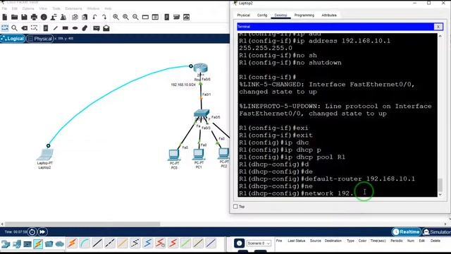This screenshot has height=254, width=451.
Task: Click the Zoom Reset magnifier icon
Action: coord(125,17)
